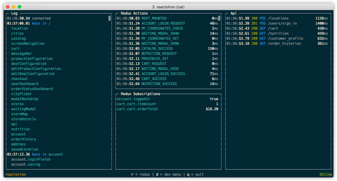Click the 'cart' key in Log
337x181 pixels.
(x=15, y=49)
